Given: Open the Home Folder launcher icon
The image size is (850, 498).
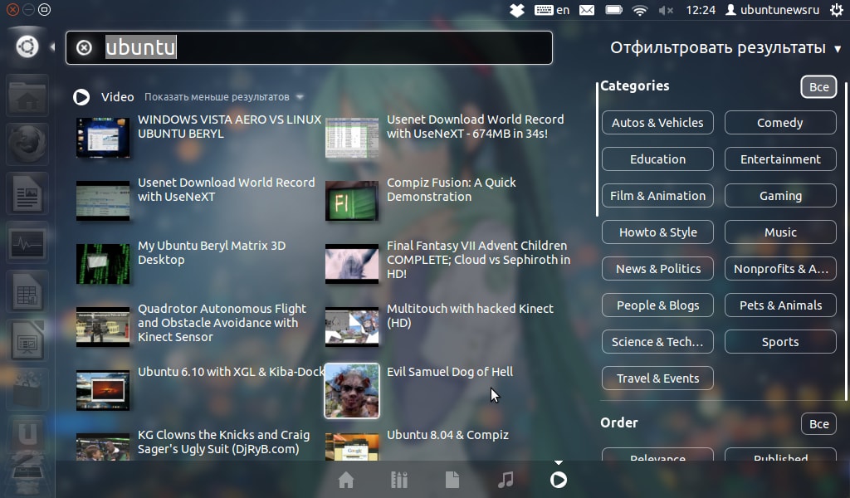Looking at the screenshot, I should pyautogui.click(x=27, y=97).
